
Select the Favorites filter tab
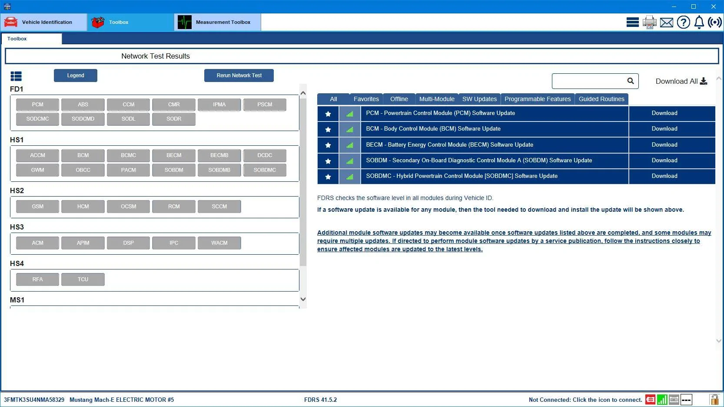(366, 99)
